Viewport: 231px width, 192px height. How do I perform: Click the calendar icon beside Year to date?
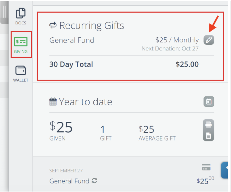point(53,101)
